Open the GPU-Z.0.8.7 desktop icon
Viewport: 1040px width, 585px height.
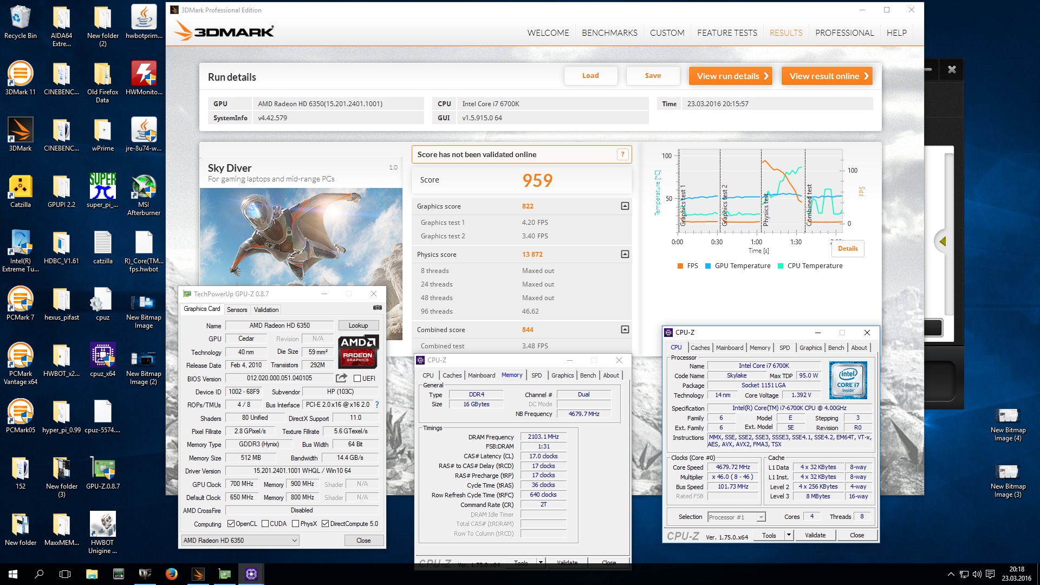click(x=102, y=472)
